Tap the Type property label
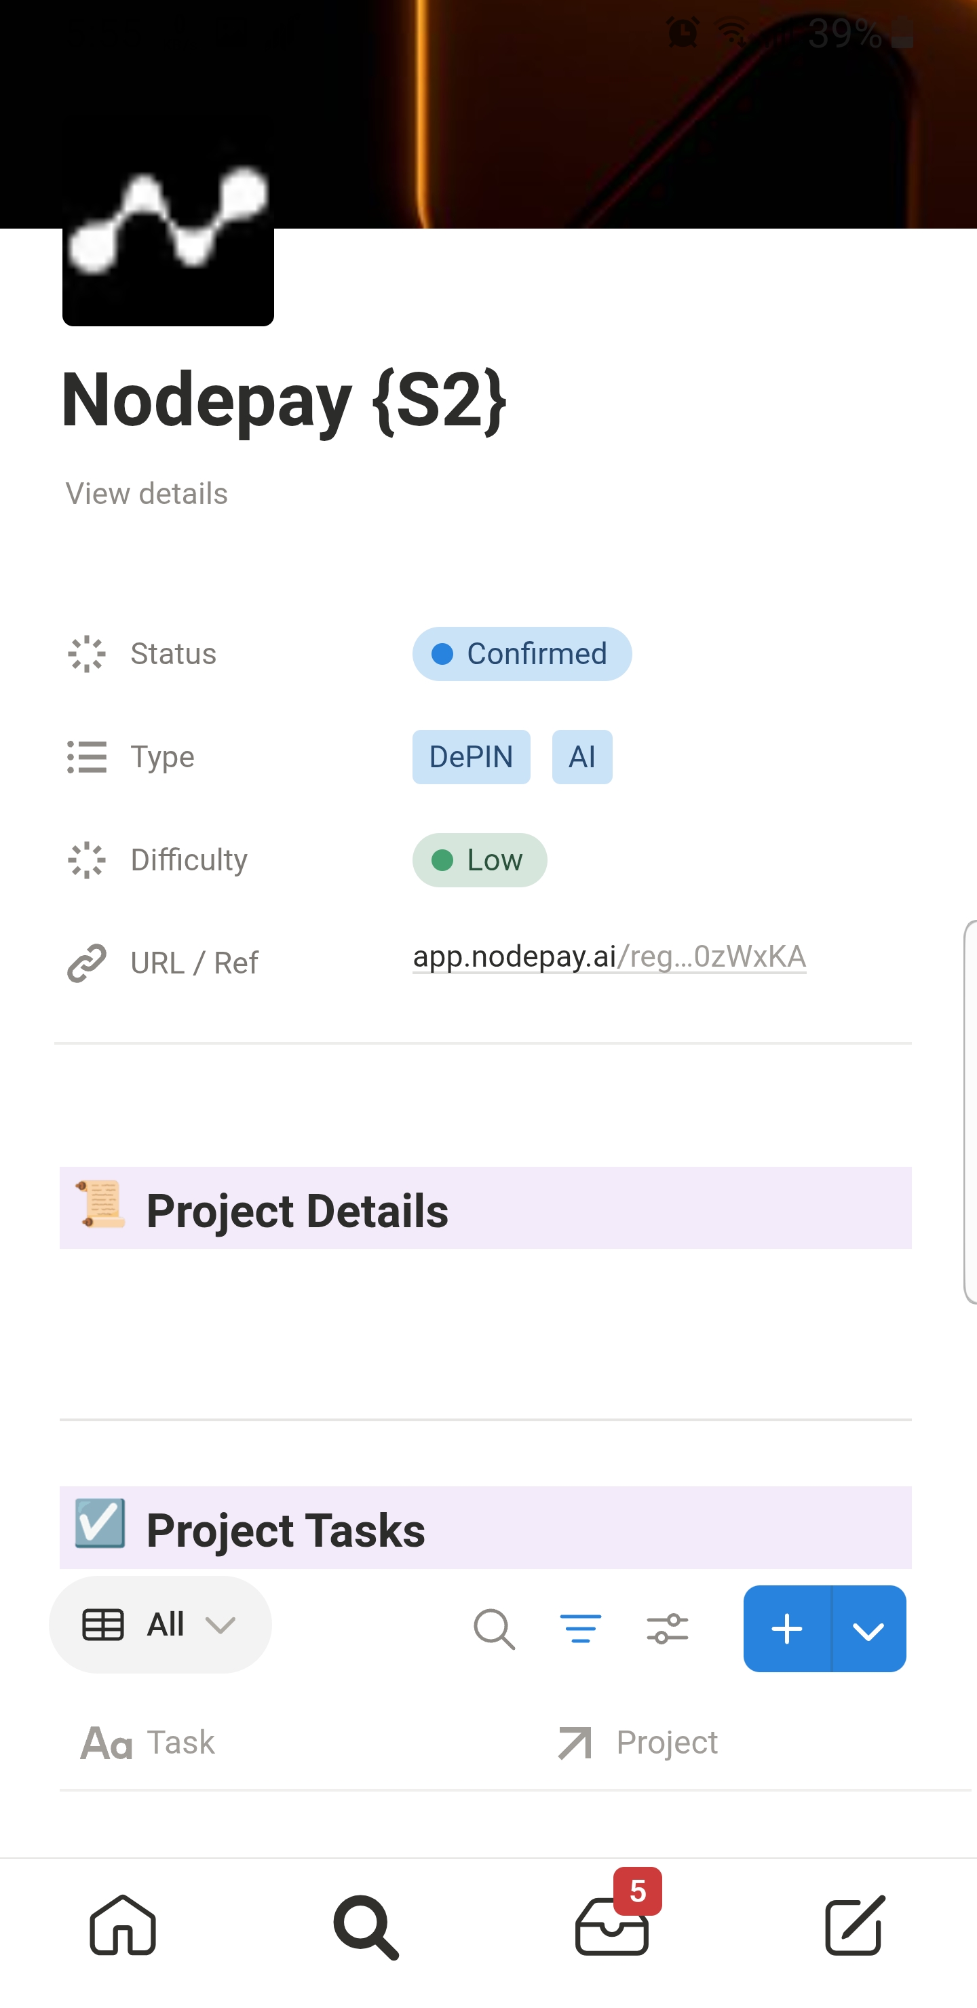977x2008 pixels. [x=162, y=757]
